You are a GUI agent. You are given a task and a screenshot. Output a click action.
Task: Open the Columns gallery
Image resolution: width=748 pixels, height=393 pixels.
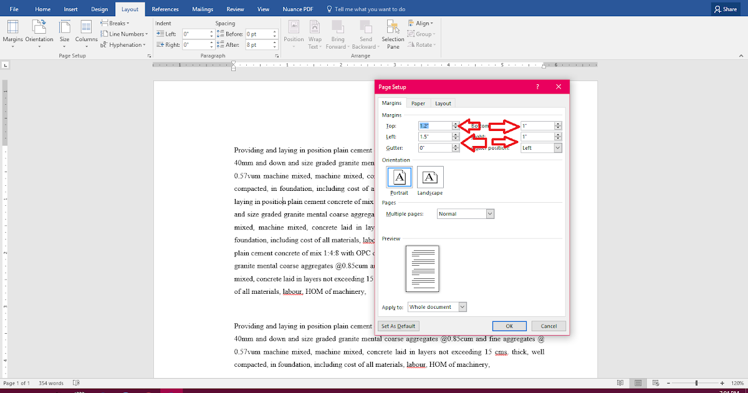[x=87, y=34]
